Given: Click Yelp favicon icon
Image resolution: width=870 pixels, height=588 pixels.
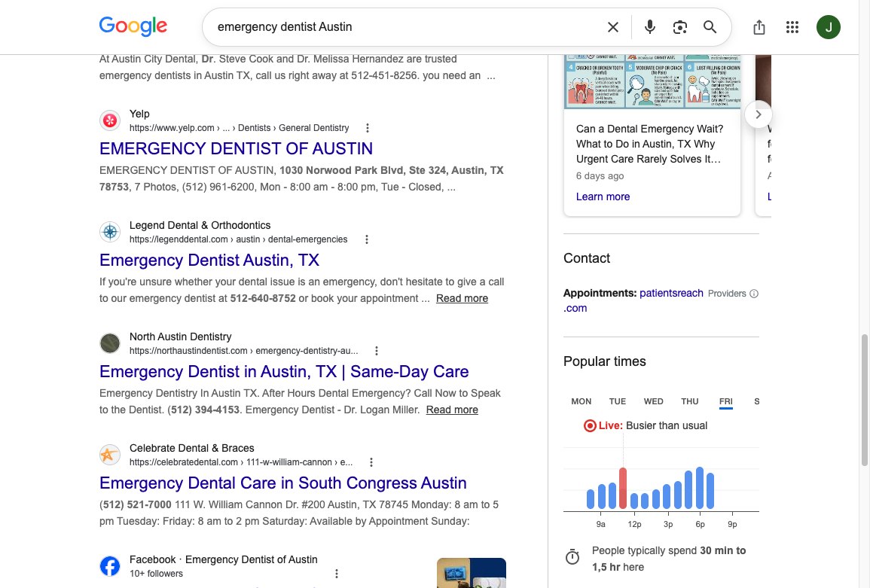Looking at the screenshot, I should tap(110, 120).
